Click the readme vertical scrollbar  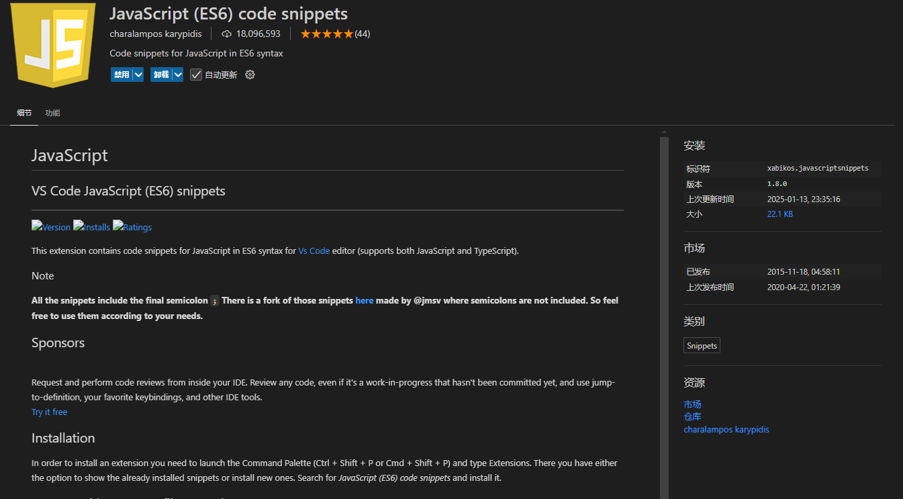664,318
